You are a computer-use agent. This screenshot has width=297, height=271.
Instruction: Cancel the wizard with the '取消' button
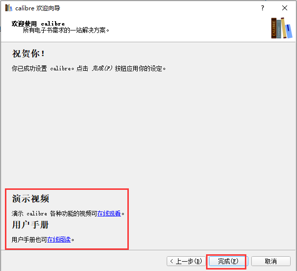(270, 261)
